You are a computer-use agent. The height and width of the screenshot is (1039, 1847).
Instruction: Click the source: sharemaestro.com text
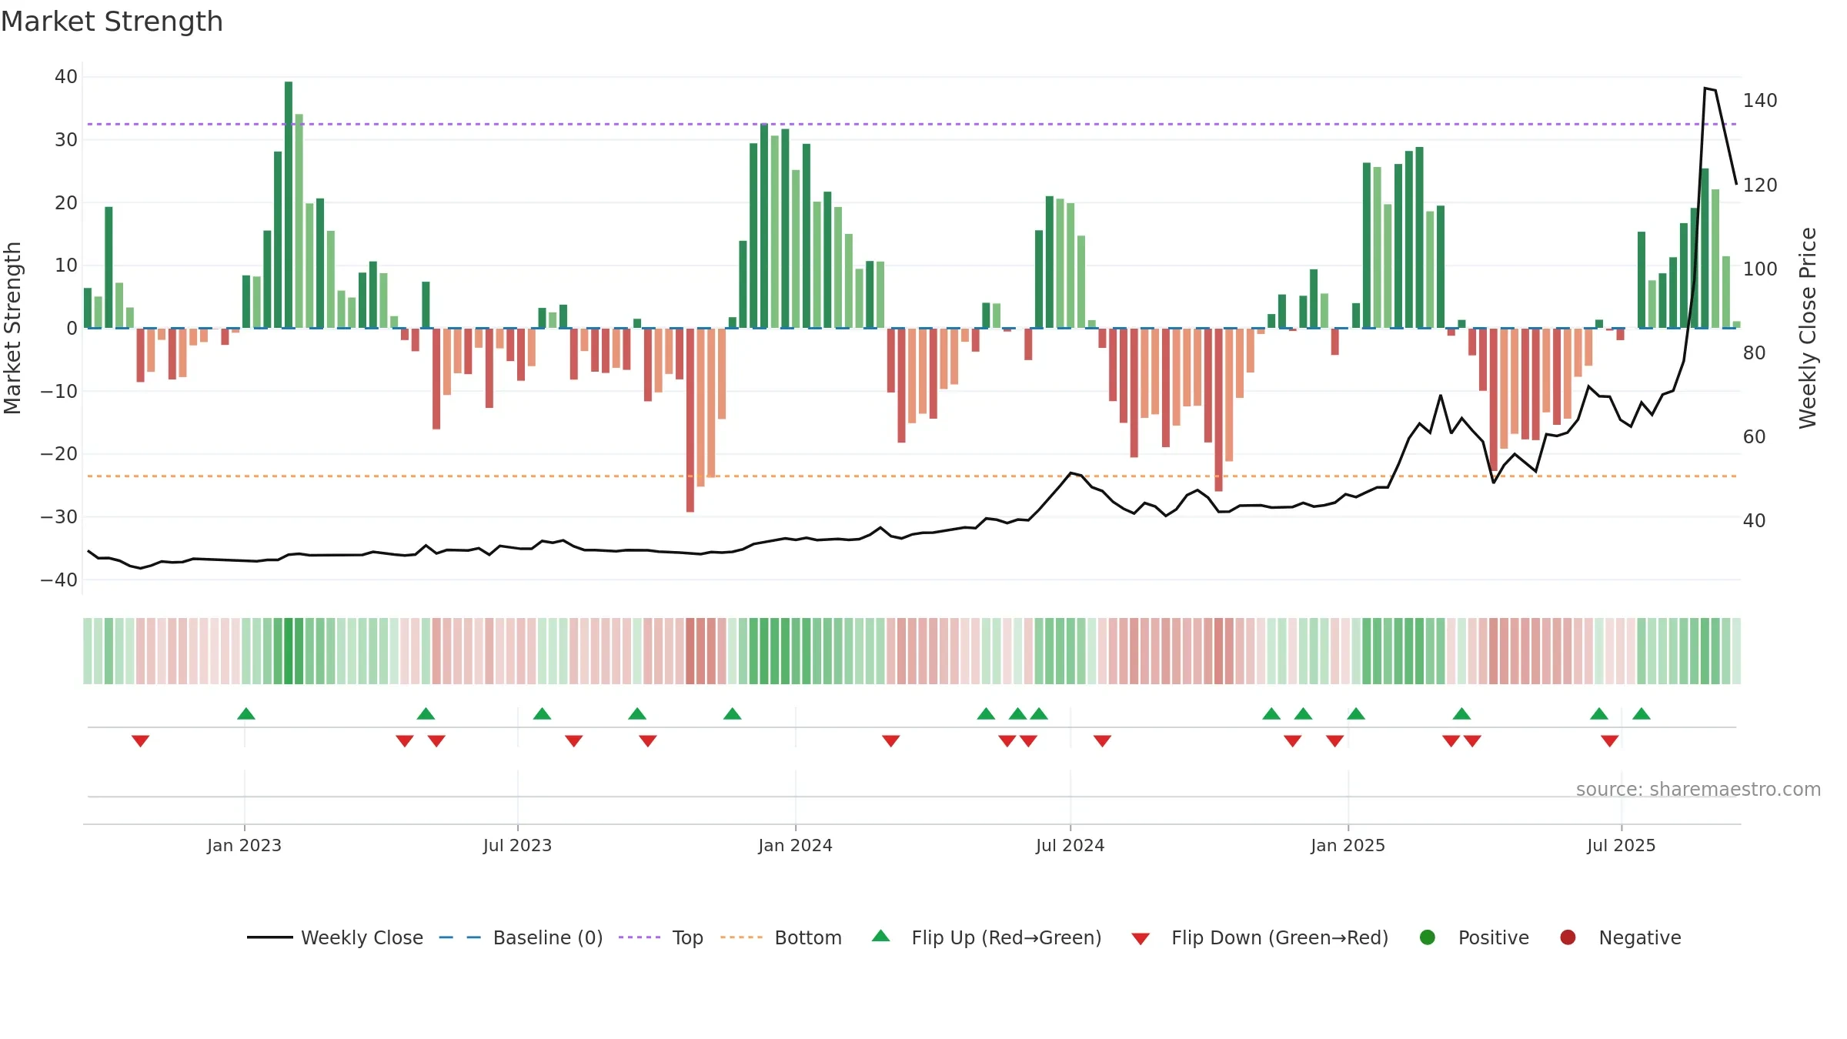click(x=1698, y=790)
